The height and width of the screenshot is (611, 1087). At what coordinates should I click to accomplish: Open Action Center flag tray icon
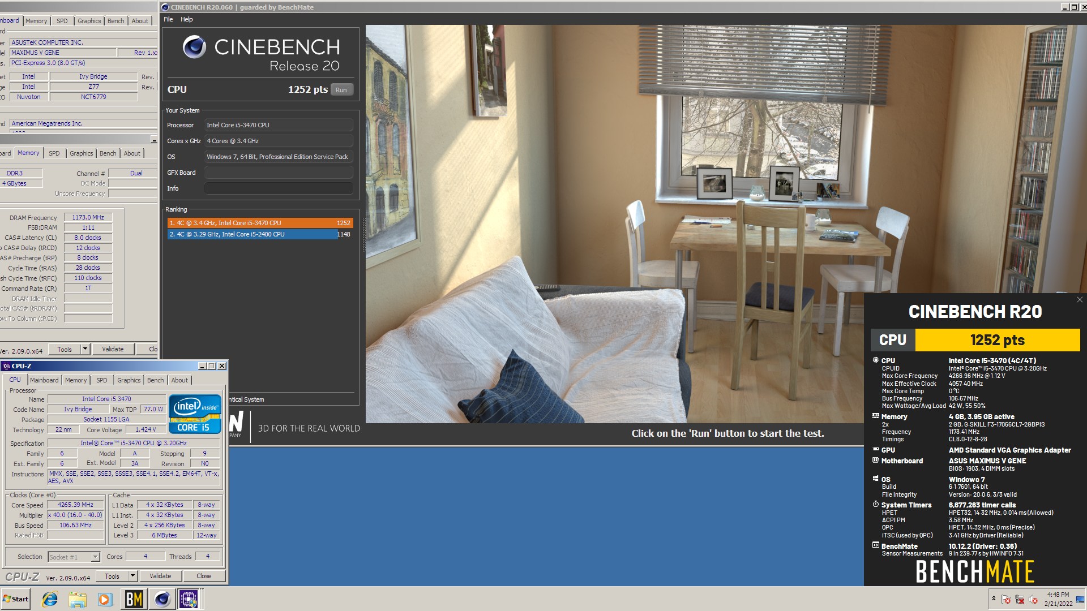(x=1006, y=599)
